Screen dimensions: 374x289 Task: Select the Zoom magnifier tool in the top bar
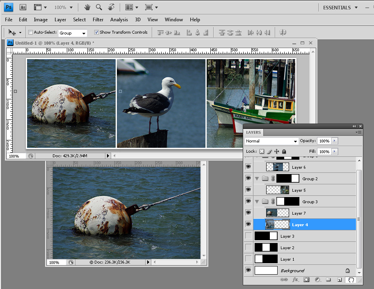(99, 7)
